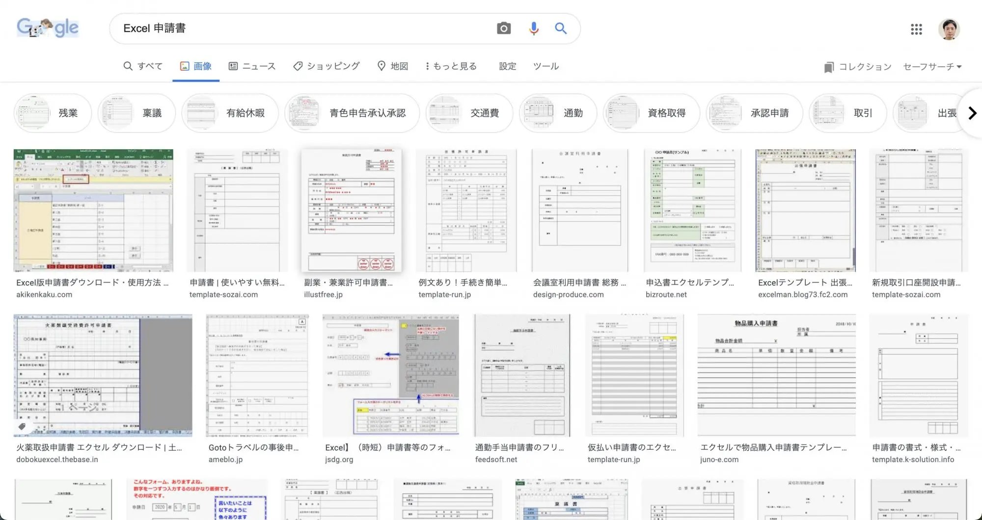Open 申請書の書式・様式 image result
This screenshot has width=982, height=520.
919,375
